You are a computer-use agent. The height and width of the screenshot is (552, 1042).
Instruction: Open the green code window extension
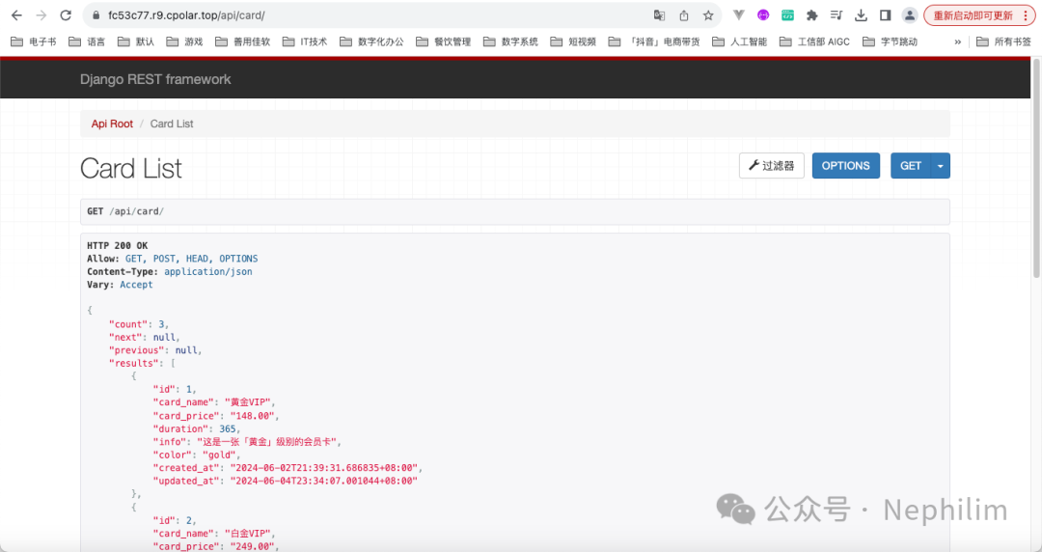787,15
